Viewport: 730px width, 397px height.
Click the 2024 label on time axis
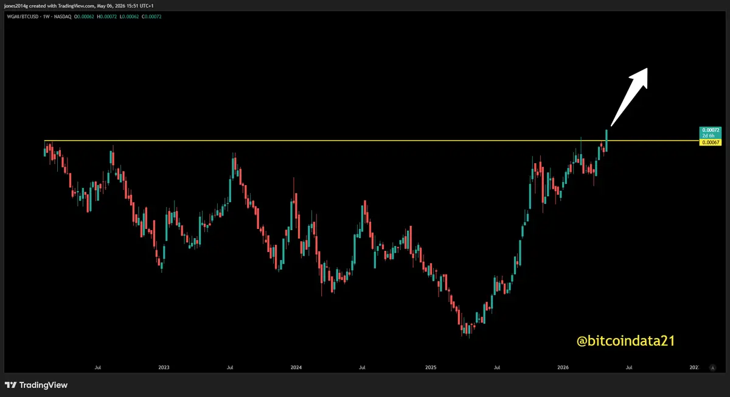click(x=296, y=368)
